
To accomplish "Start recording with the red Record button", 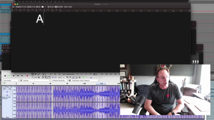I will click(x=27, y=76).
